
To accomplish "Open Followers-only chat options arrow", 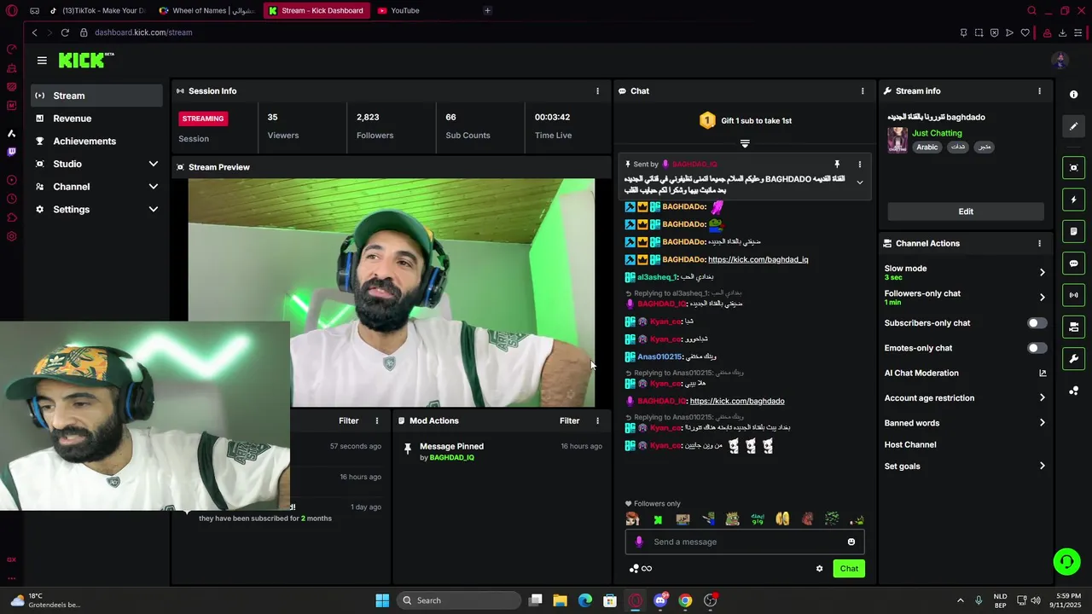I will click(1042, 298).
